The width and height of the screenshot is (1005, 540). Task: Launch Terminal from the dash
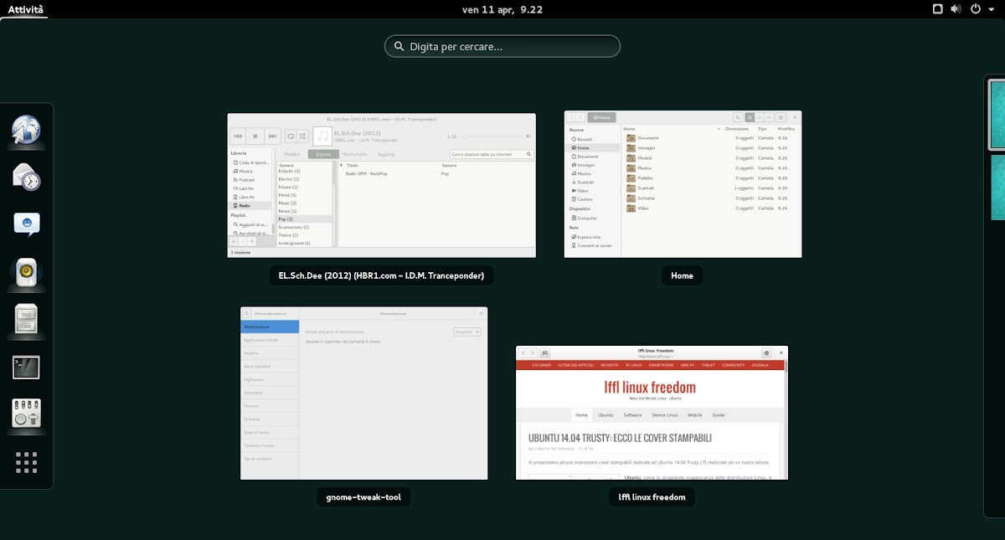[x=26, y=367]
